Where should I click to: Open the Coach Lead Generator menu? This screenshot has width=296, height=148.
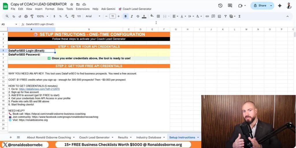point(135,9)
